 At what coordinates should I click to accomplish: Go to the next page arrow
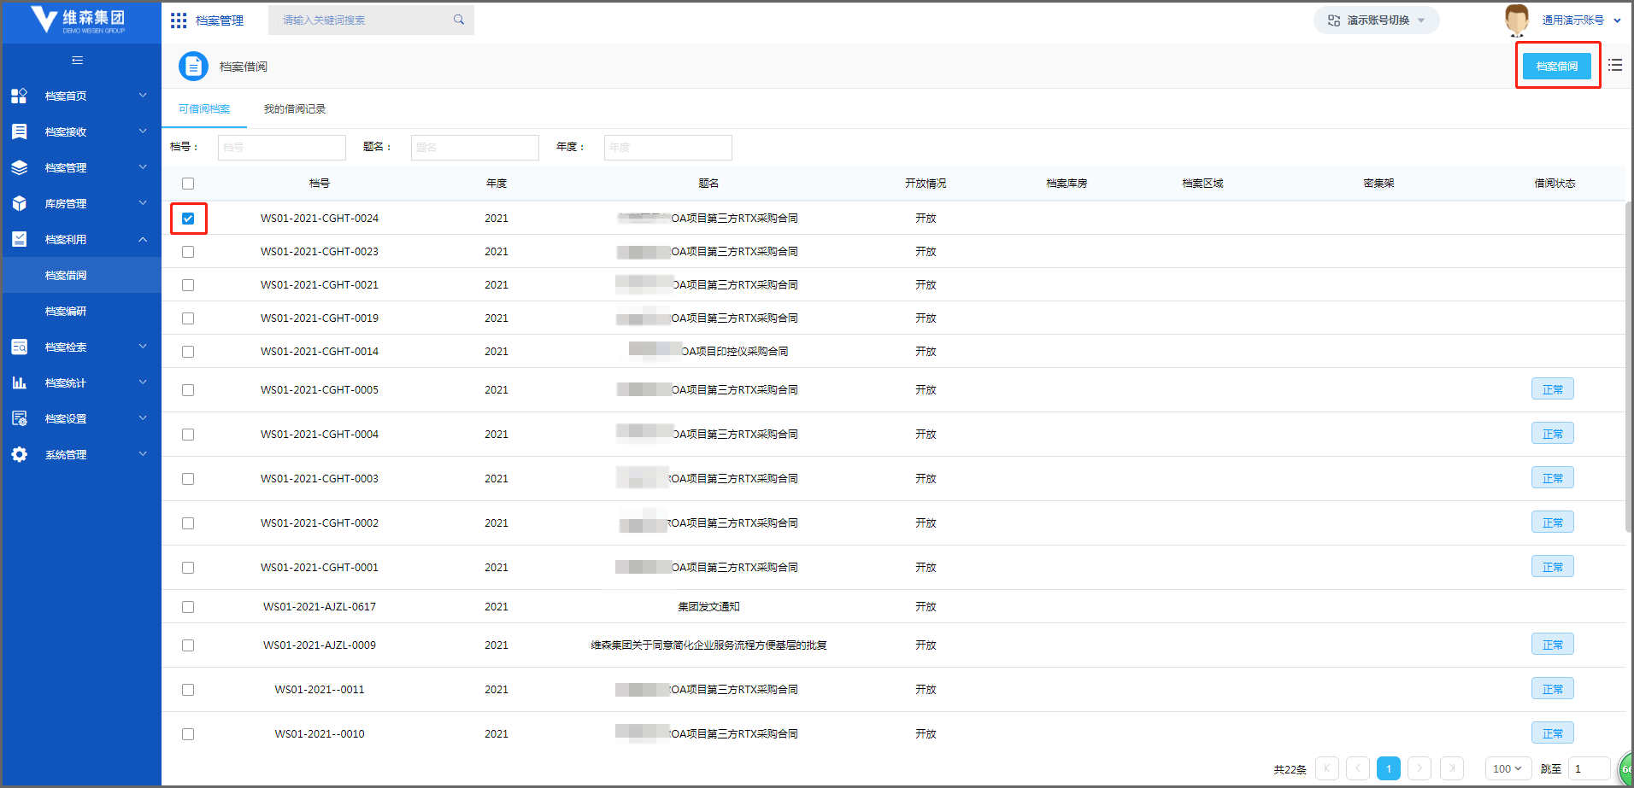click(1419, 768)
